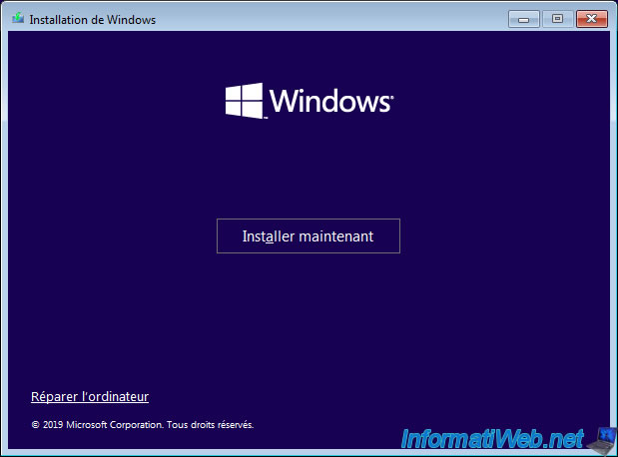The image size is (618, 457).
Task: Click the word "Réparer" in the bottom link
Action: [54, 396]
